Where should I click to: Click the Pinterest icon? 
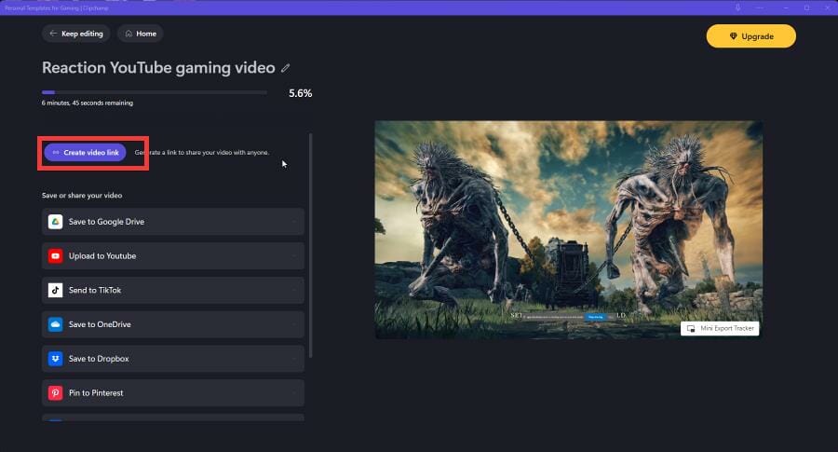pos(56,392)
